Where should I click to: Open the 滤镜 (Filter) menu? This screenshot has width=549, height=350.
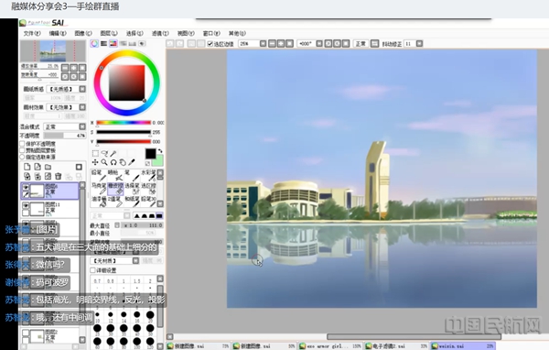pyautogui.click(x=160, y=33)
